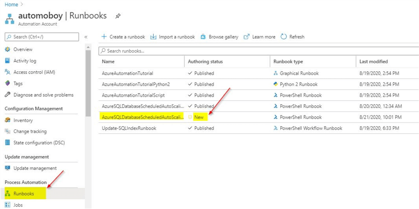
Task: Open Update-SQLIndexRunbook row
Action: click(129, 128)
